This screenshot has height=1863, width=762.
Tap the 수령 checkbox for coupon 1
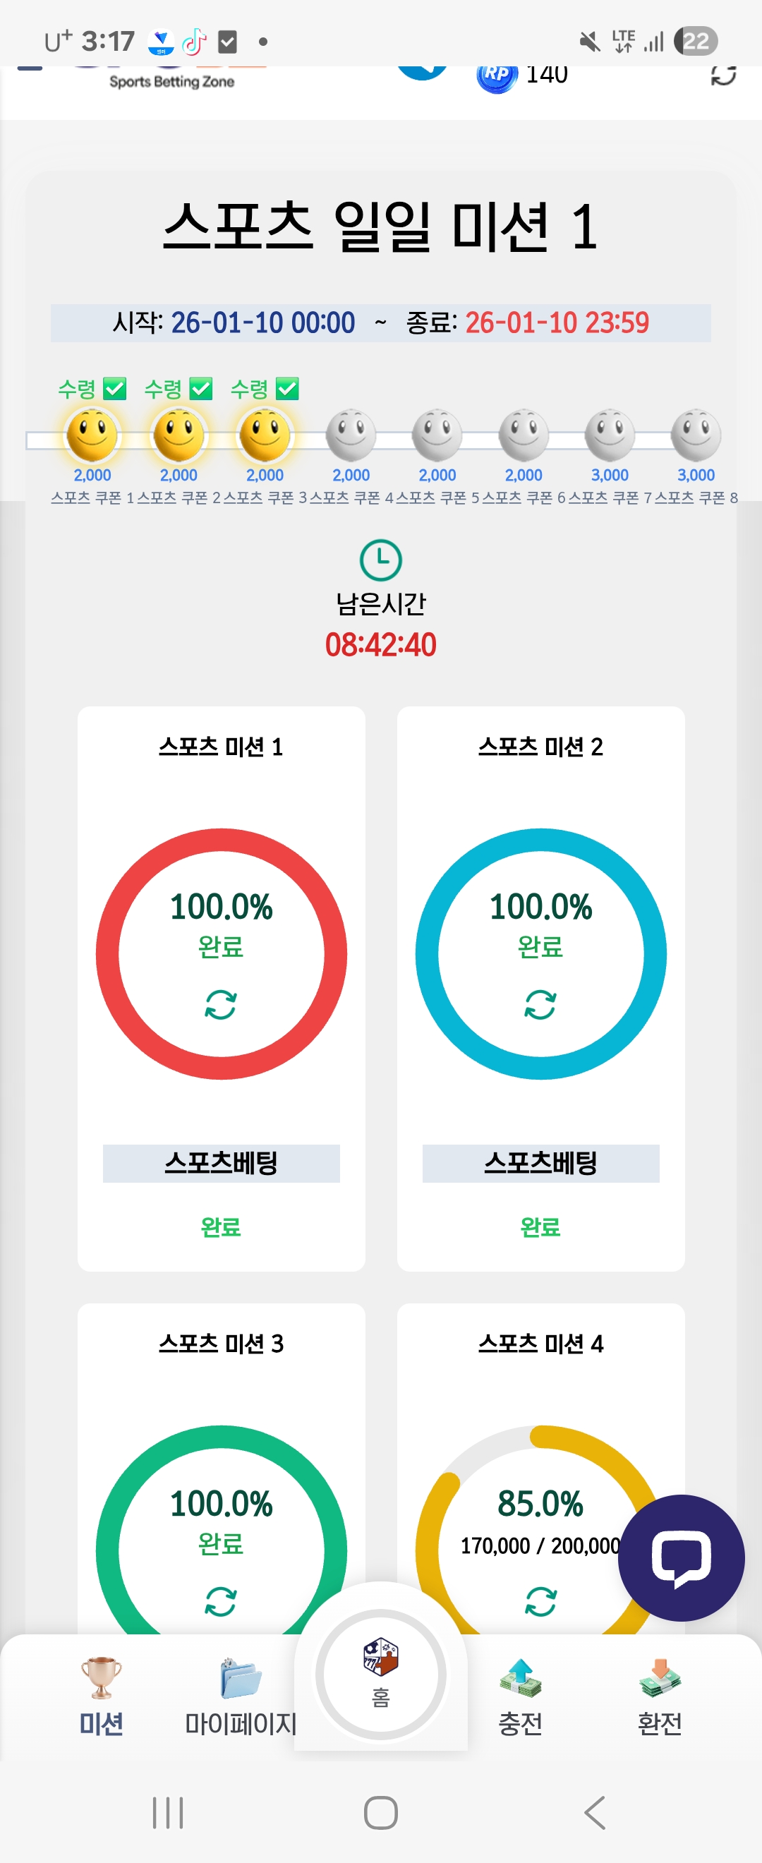click(115, 389)
